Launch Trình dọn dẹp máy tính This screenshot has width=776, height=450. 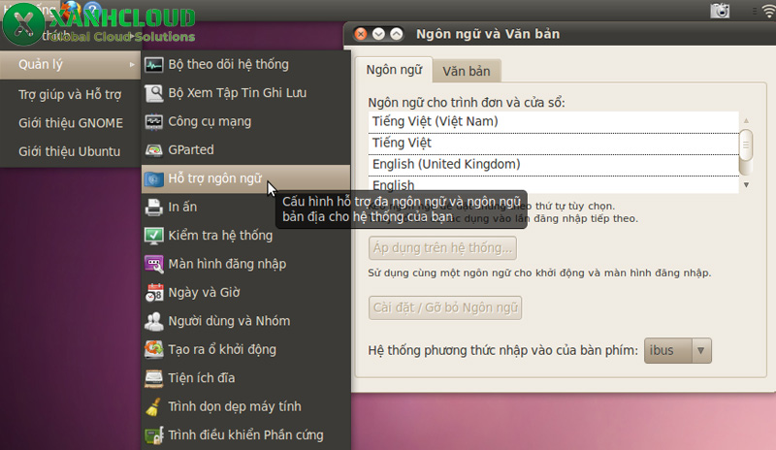[x=246, y=407]
